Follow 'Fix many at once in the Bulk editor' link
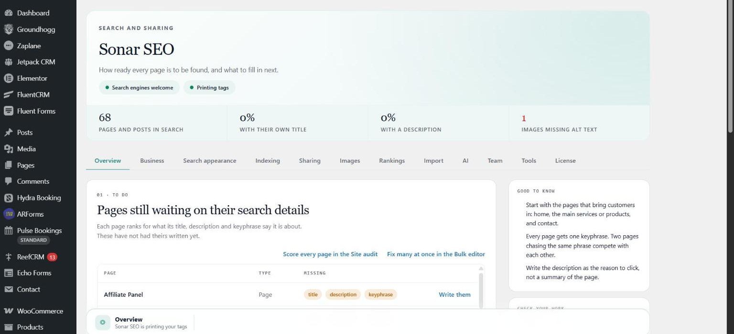 click(x=436, y=254)
